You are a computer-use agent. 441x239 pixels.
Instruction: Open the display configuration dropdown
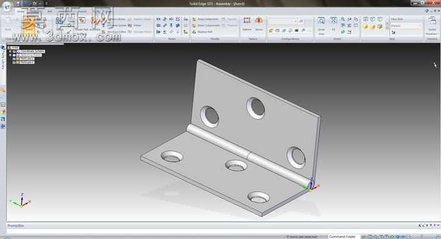click(283, 21)
